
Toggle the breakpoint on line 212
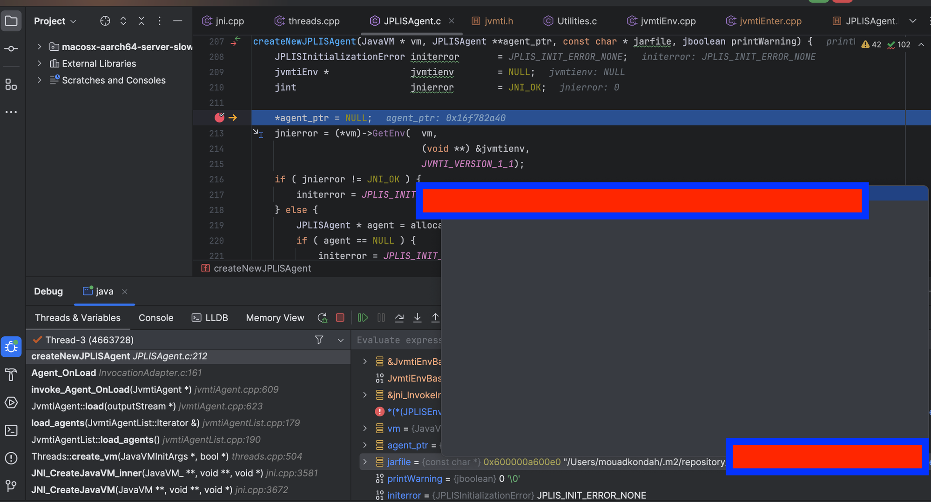click(219, 118)
